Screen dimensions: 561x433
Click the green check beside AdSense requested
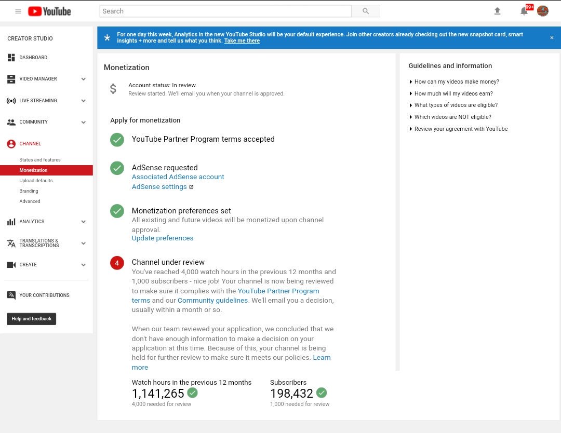tap(117, 168)
